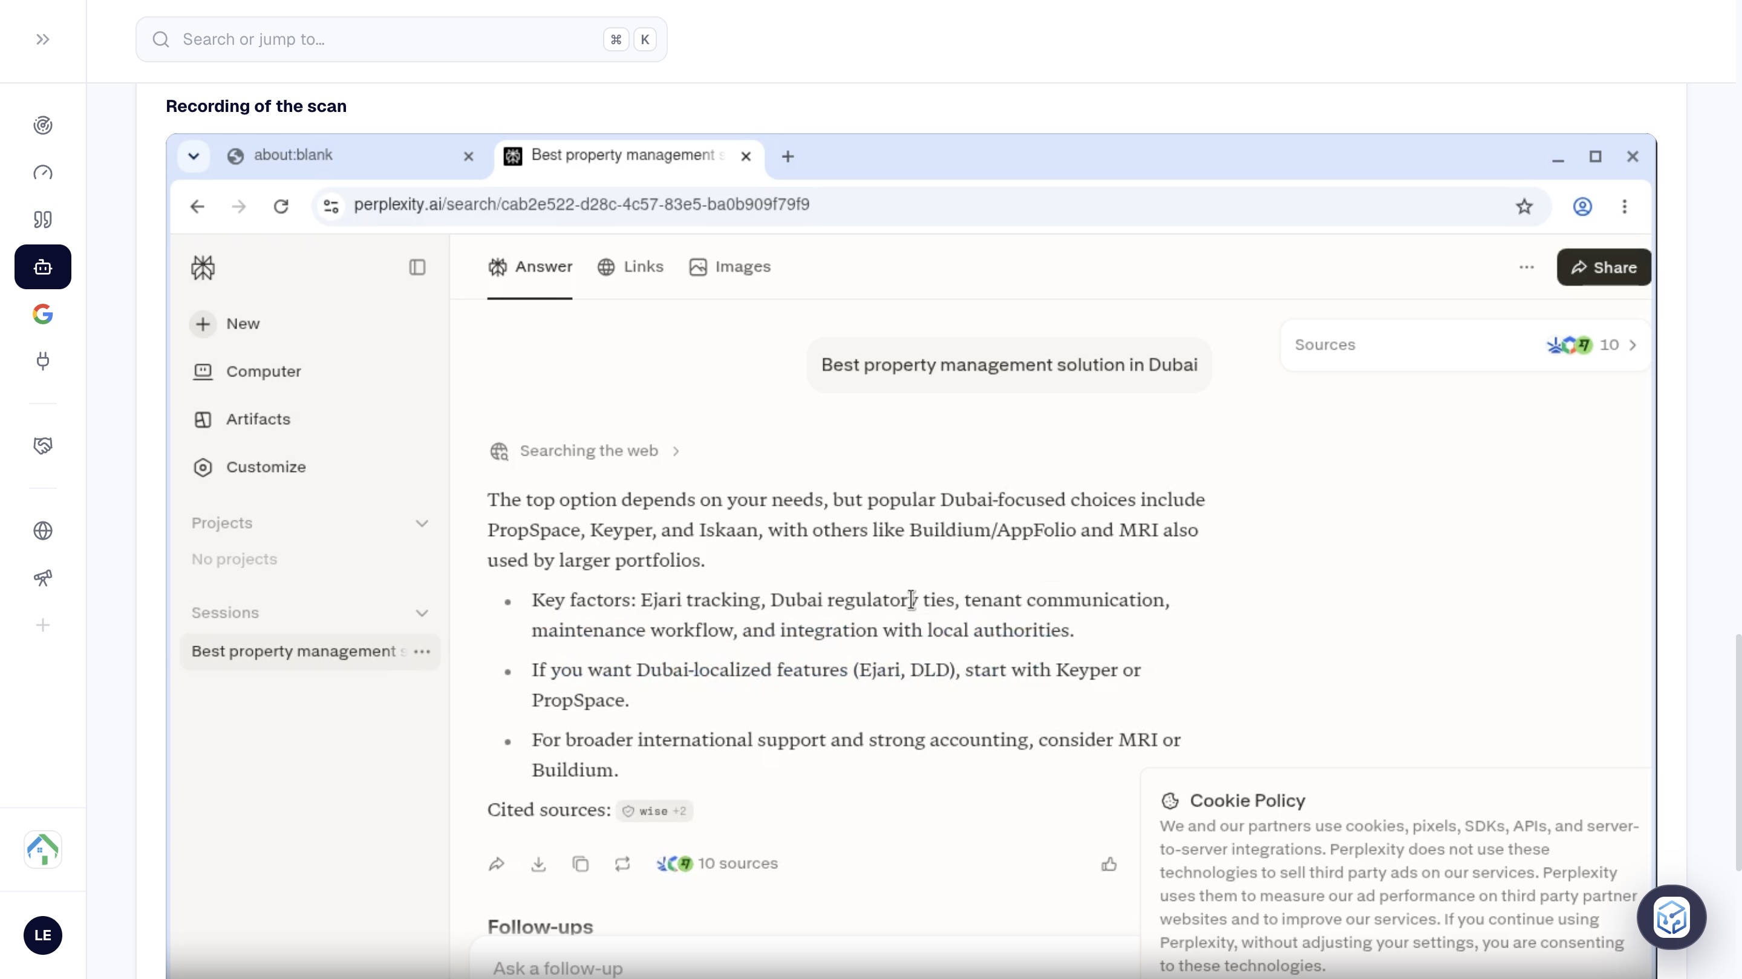View the 10 sources link below answer
Image resolution: width=1742 pixels, height=979 pixels.
[x=717, y=864]
